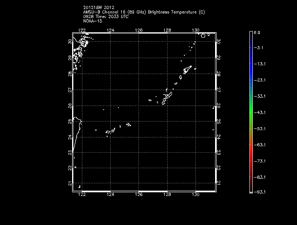
Task: Click the NOAA-15 satellite label
Action: pos(93,21)
